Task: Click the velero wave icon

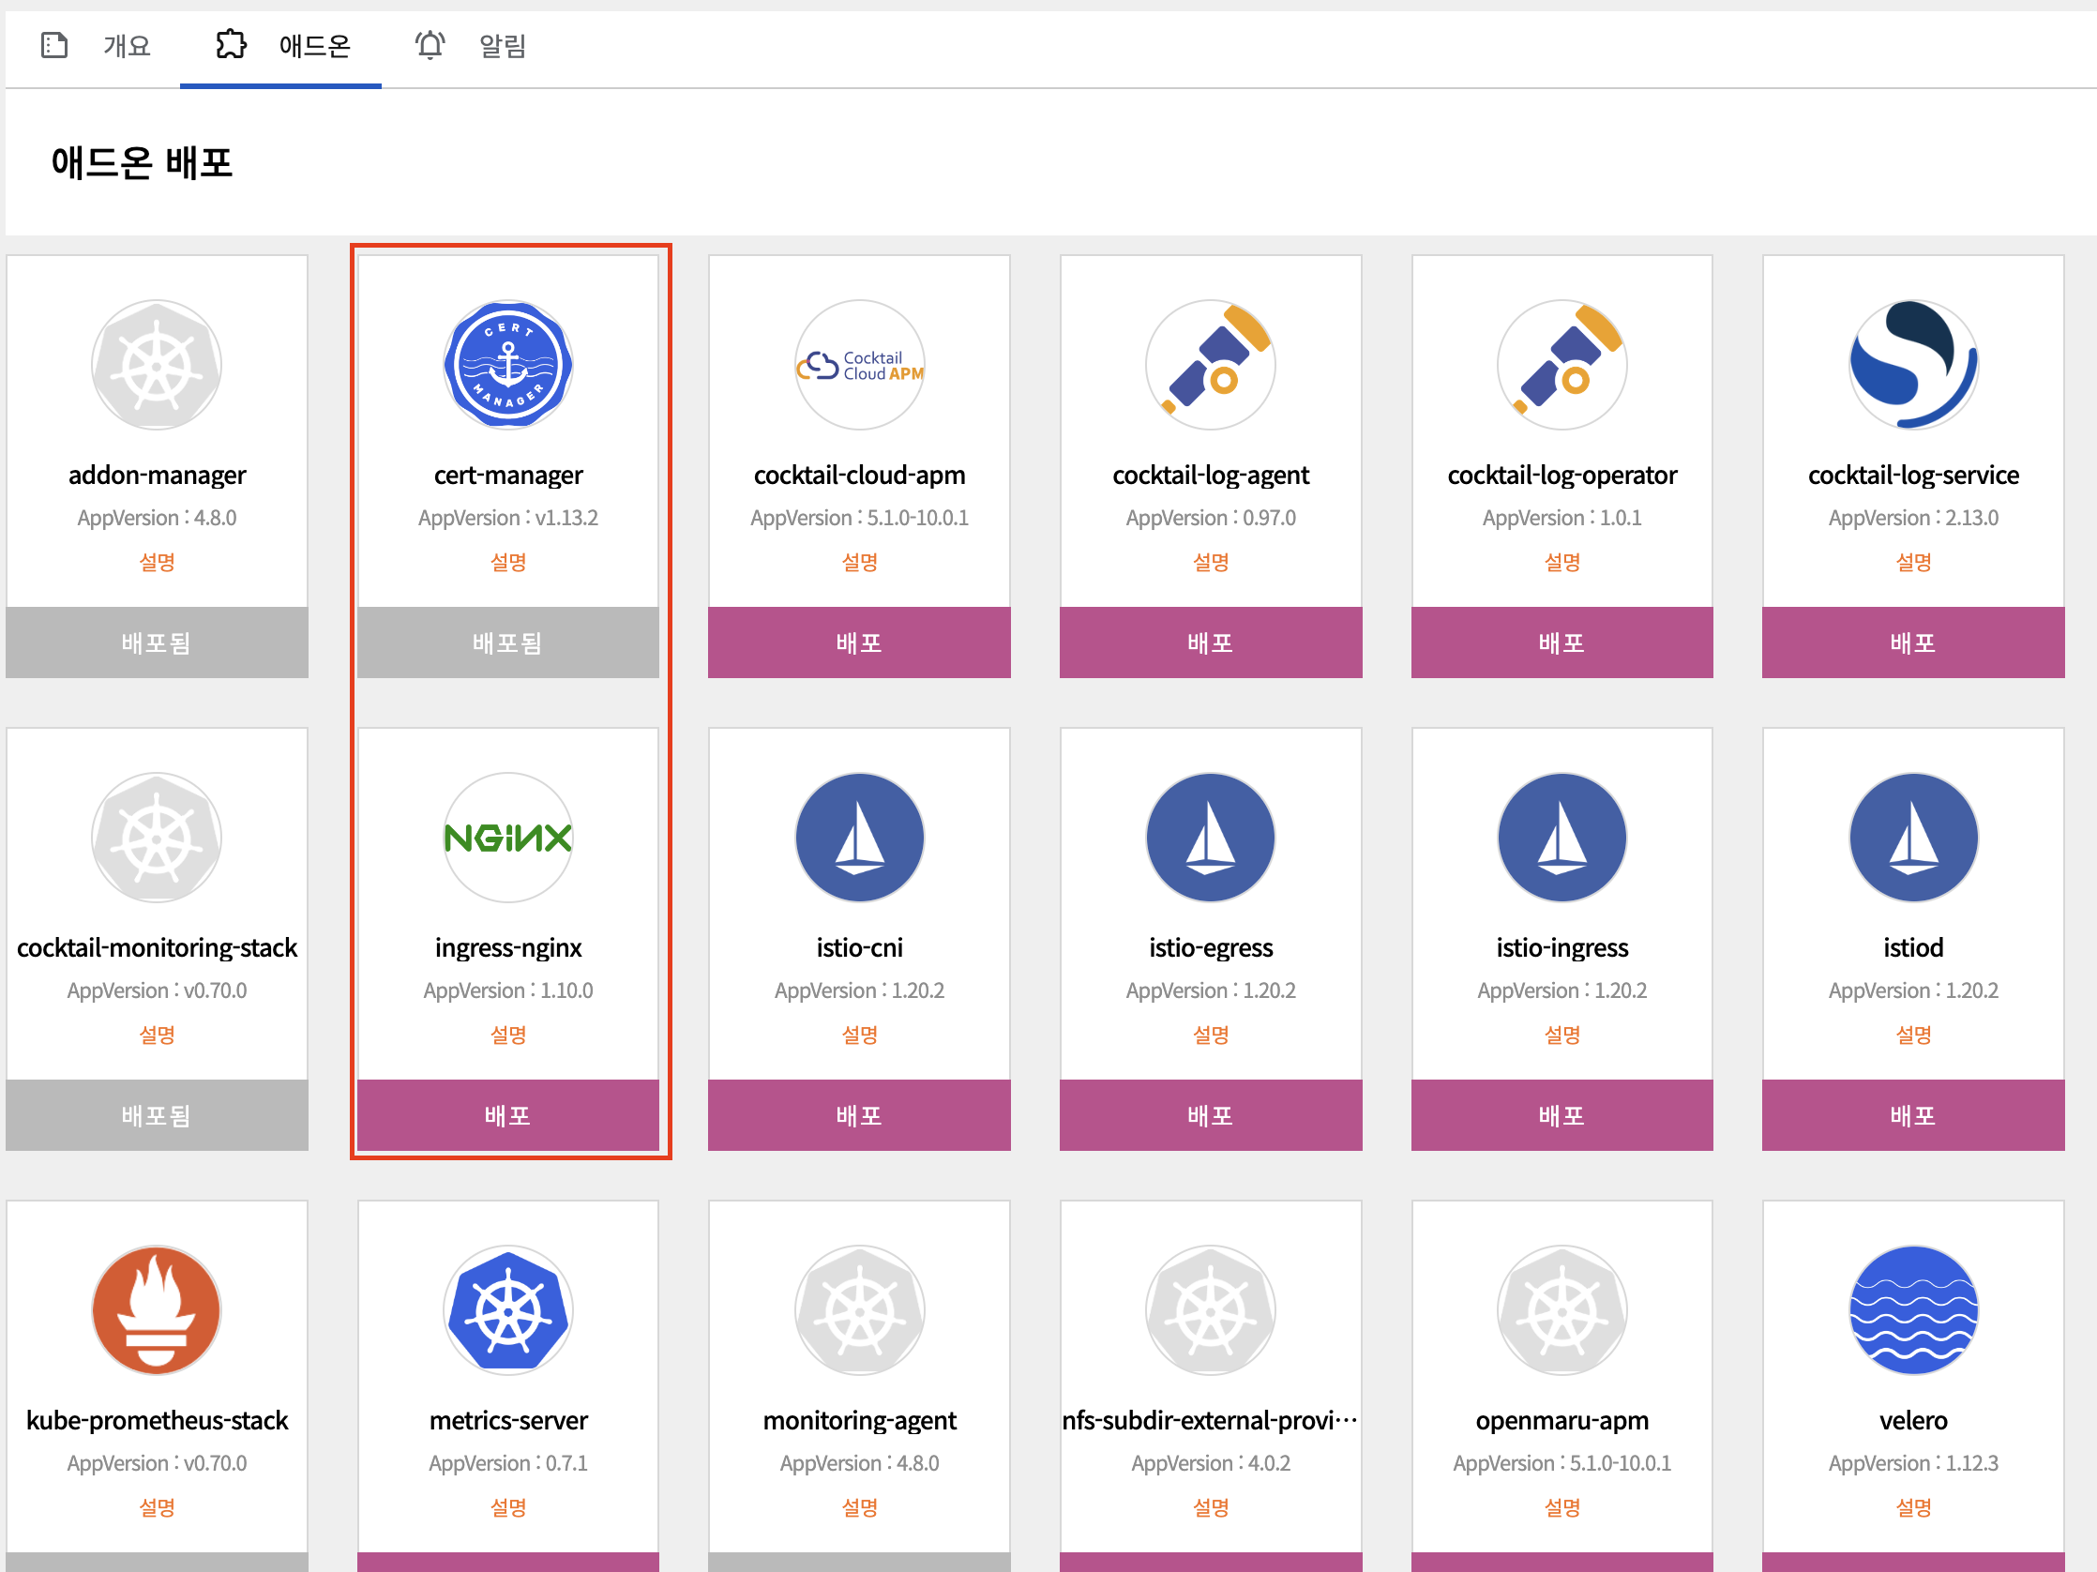Action: pyautogui.click(x=1912, y=1310)
